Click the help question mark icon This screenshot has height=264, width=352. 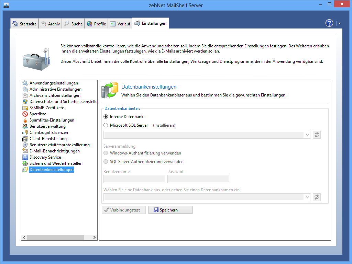click(329, 23)
